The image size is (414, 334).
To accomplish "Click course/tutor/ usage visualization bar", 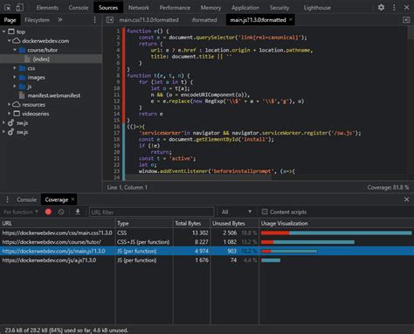I will pos(307,242).
